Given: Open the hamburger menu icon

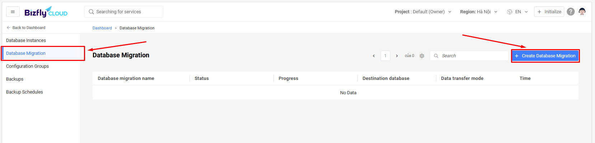Looking at the screenshot, I should coord(13,12).
